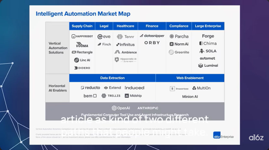The width and height of the screenshot is (269, 150).
Task: Select the Finance column header
Action: click(152, 26)
